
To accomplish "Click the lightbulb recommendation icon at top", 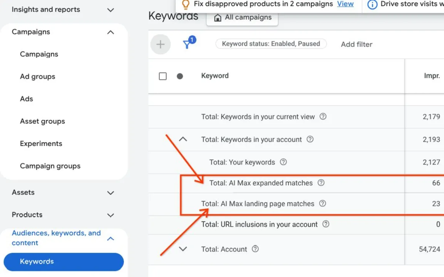I will coord(185,4).
